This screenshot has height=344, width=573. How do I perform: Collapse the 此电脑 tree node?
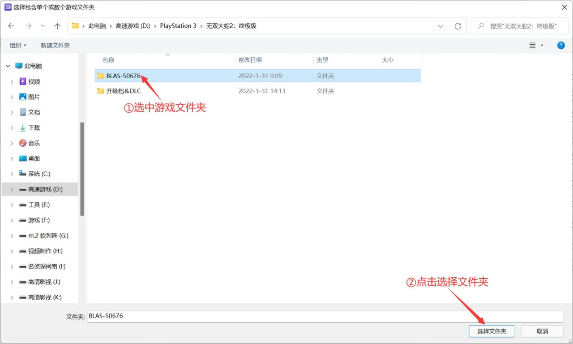pos(8,66)
